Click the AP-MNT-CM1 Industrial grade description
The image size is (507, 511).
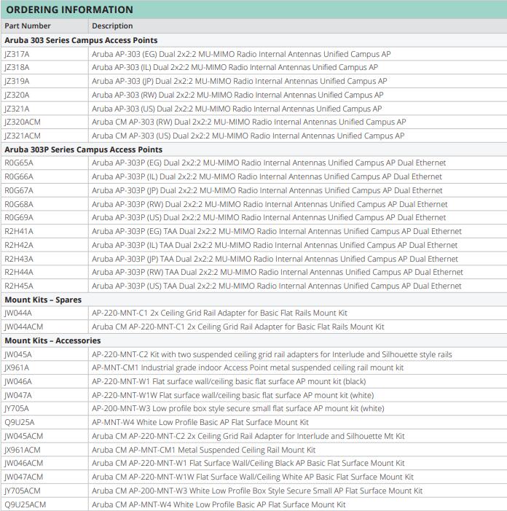click(248, 368)
